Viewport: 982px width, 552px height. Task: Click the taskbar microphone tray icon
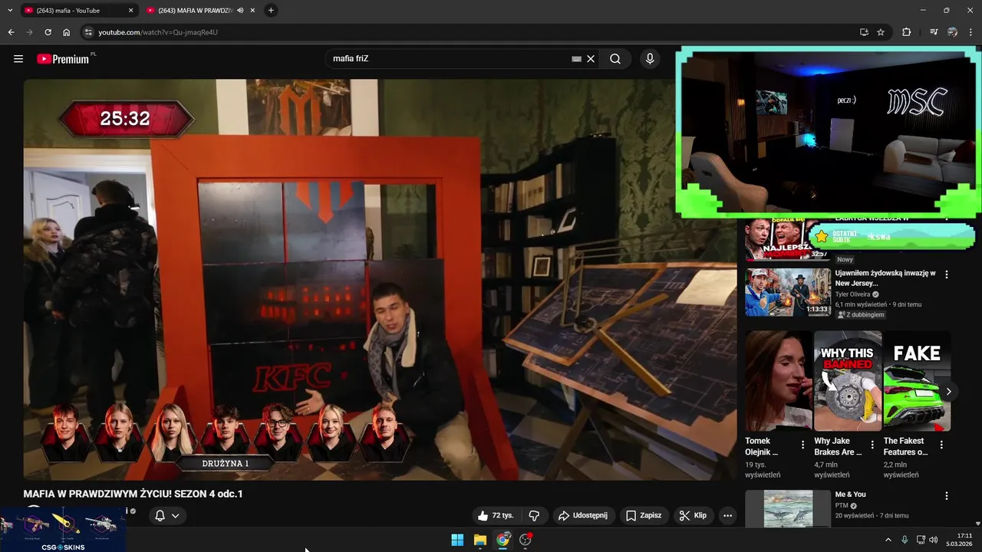coord(905,540)
